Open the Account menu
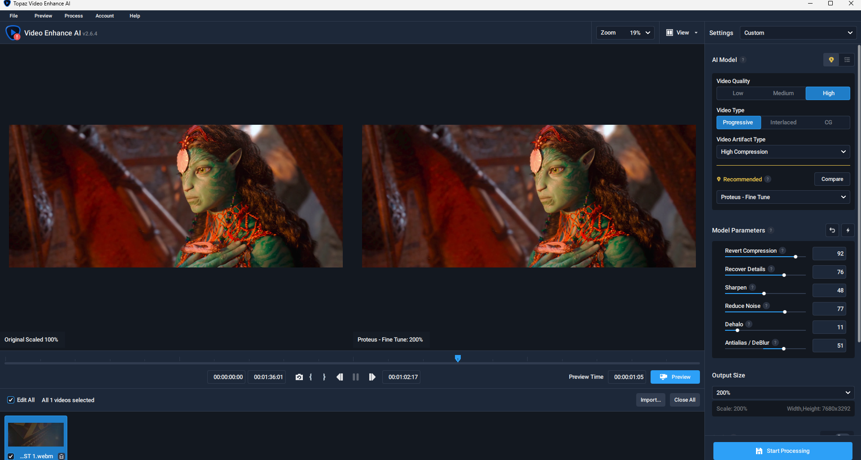Viewport: 861px width, 460px height. 105,16
